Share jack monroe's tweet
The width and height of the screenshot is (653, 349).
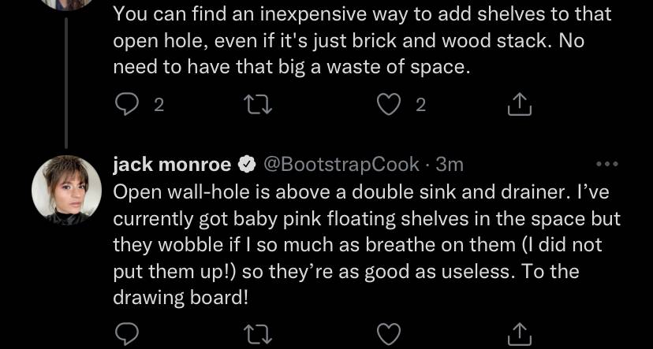coord(520,335)
